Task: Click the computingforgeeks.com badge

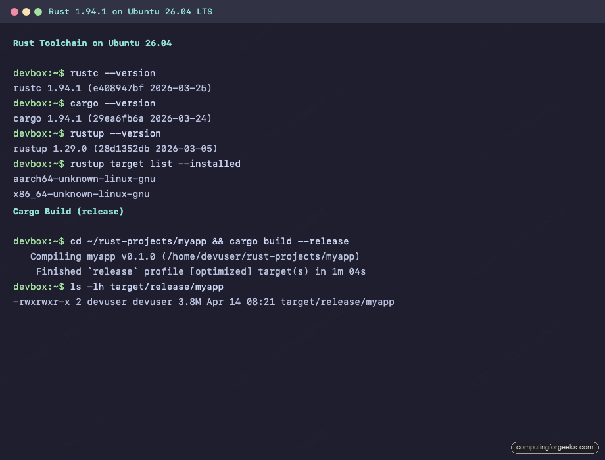Action: pos(554,448)
